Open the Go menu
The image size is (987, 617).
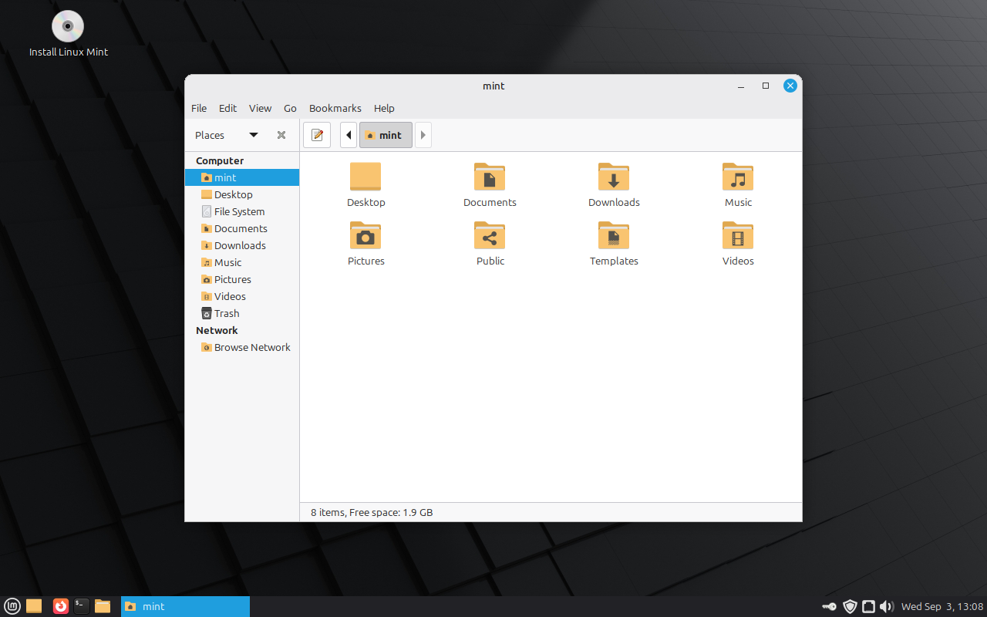(290, 108)
